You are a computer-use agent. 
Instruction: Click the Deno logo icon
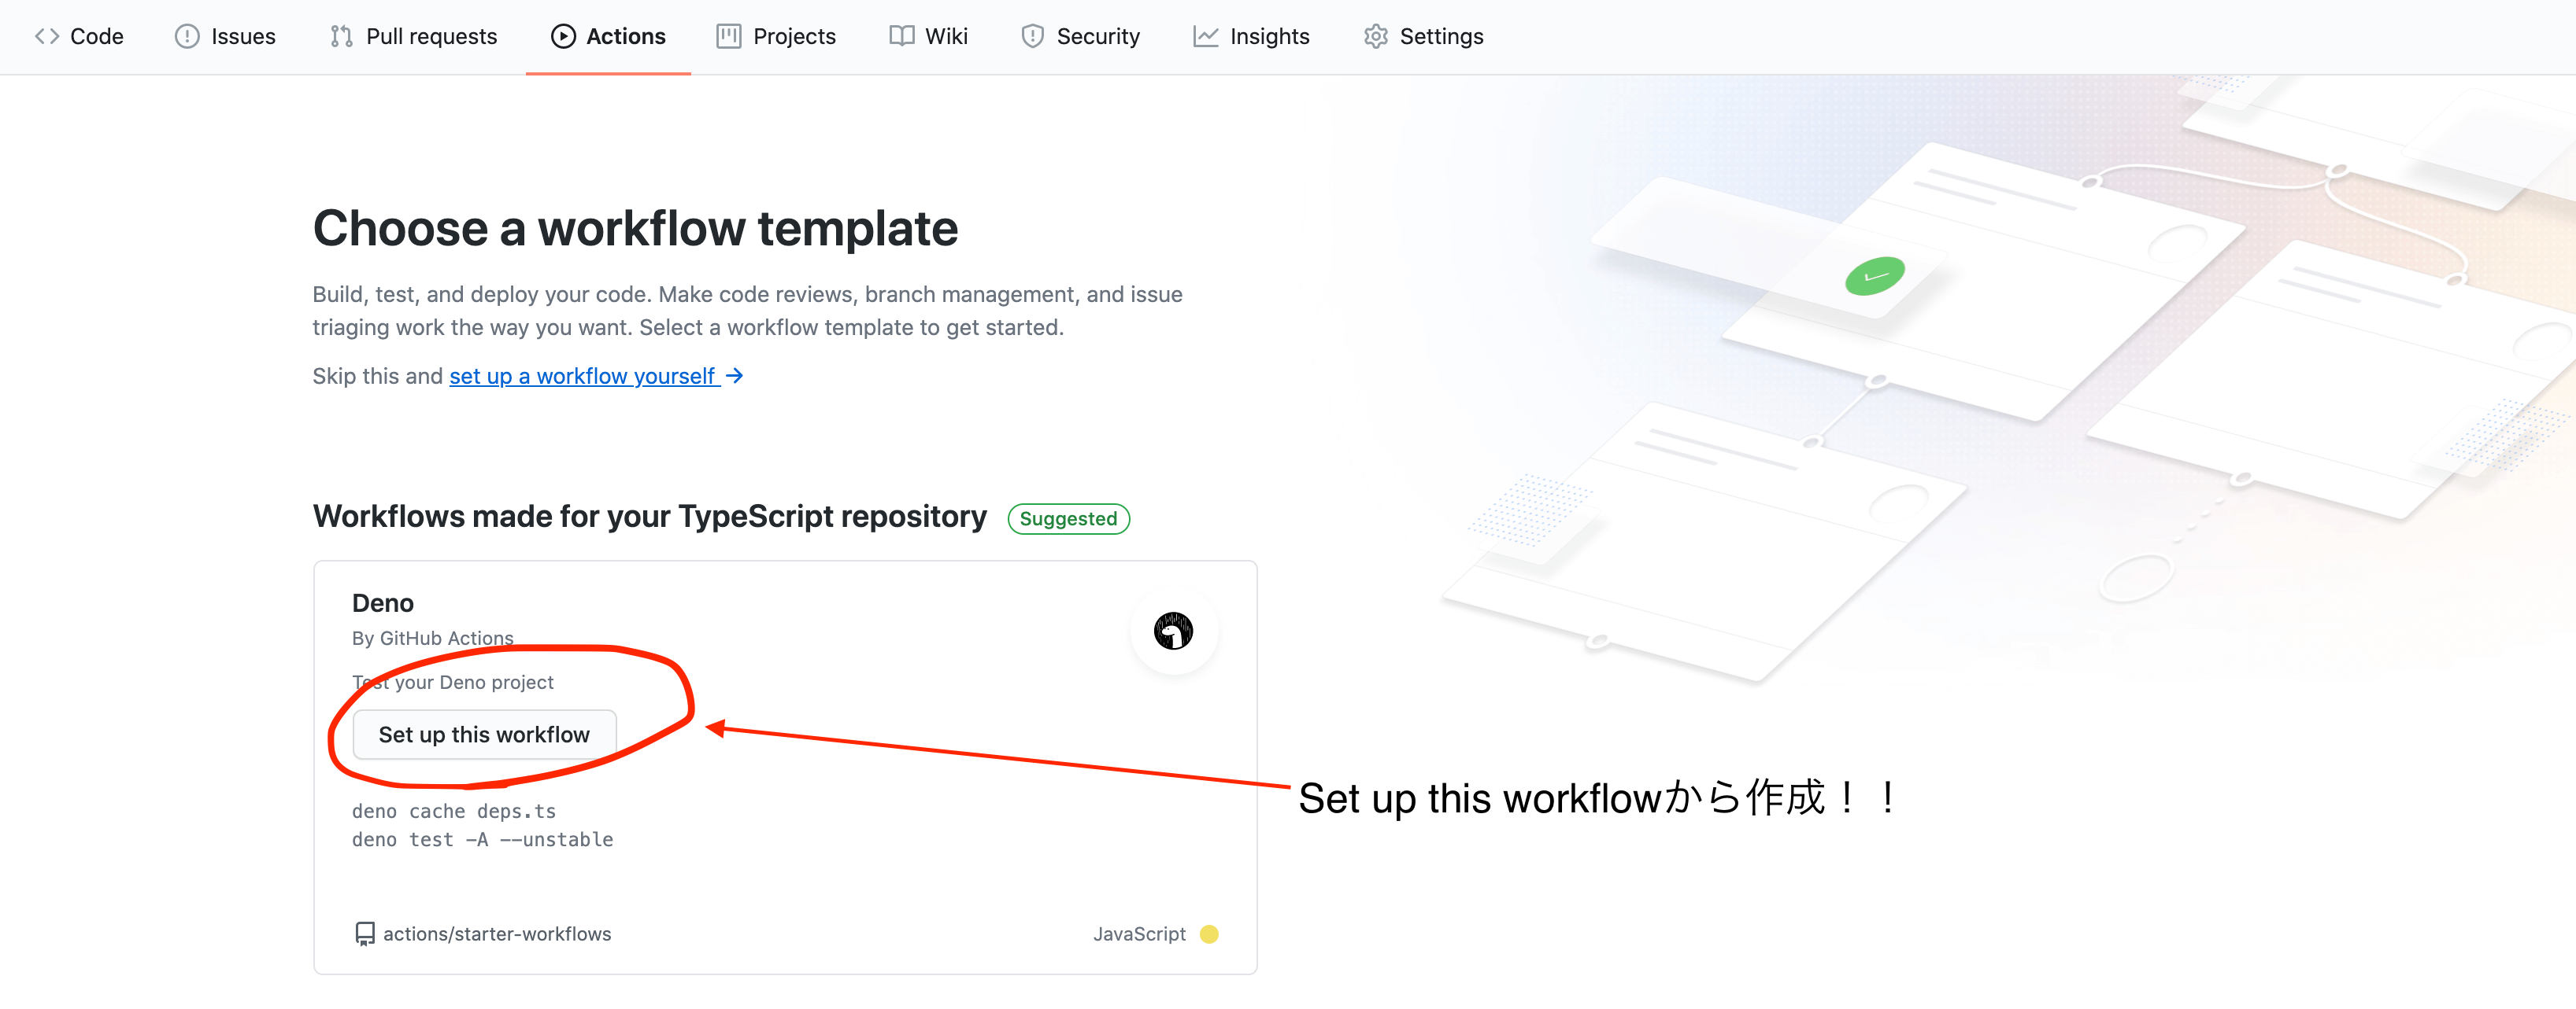pyautogui.click(x=1173, y=632)
